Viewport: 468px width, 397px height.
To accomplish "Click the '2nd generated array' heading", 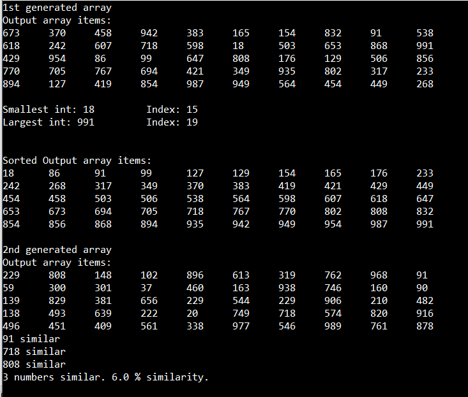I will 57,250.
